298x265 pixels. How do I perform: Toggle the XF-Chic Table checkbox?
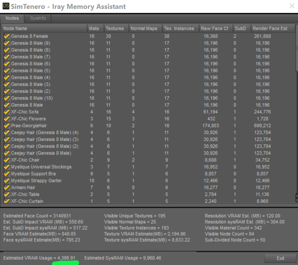7,194
